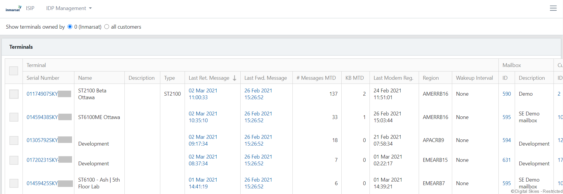Click the 02 Mar 2021 11:00:33 return message
Screen dimensions: 563x194
[x=203, y=94]
